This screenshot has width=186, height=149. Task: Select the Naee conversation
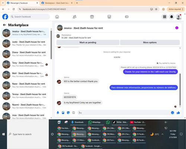pos(25,85)
